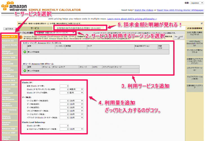Click the ELB processed data amount input
The width and height of the screenshot is (205, 141).
point(64,129)
